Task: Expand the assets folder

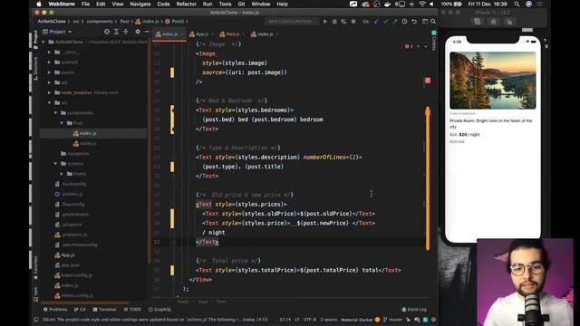Action: 49,72
